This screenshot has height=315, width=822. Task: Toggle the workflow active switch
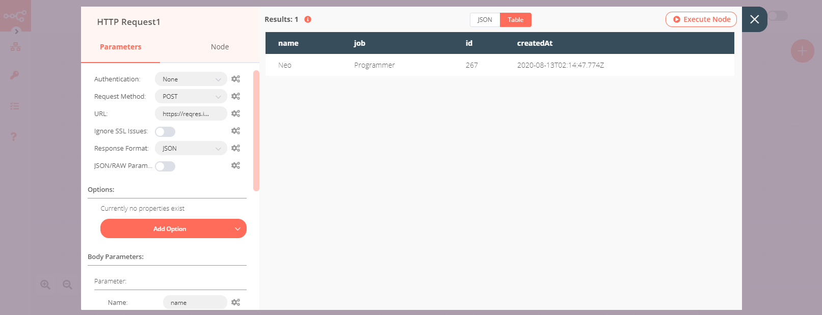click(x=778, y=16)
